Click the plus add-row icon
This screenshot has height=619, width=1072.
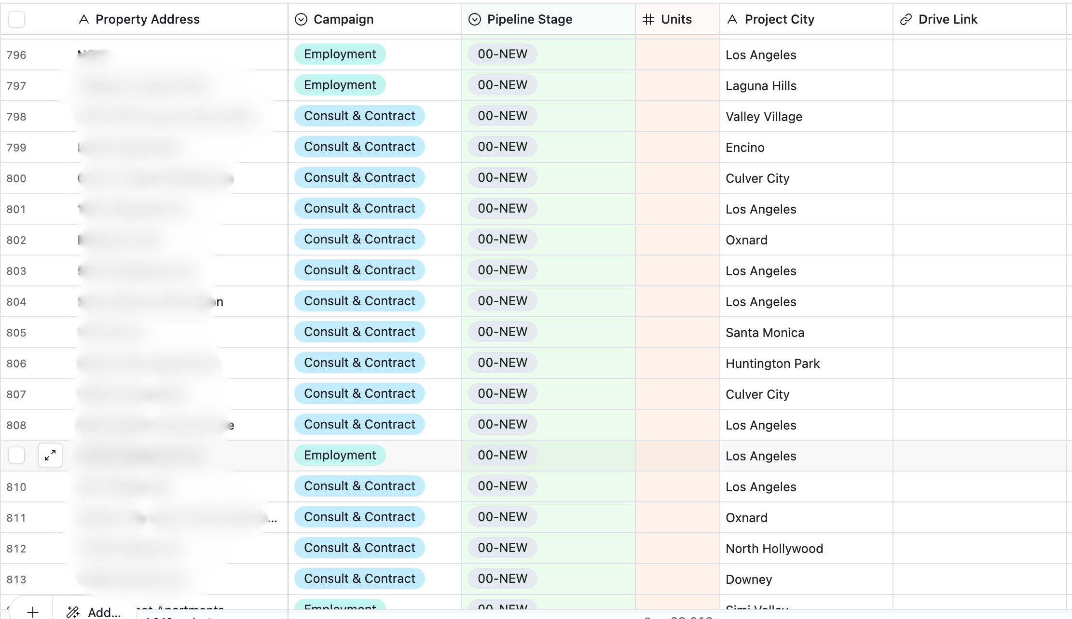click(x=33, y=612)
